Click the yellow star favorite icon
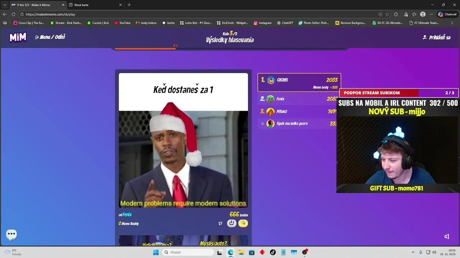The image size is (460, 258). [x=243, y=223]
